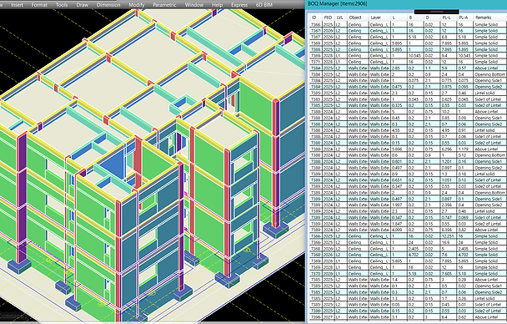Open the Window menu
The height and width of the screenshot is (324, 507).
pyautogui.click(x=194, y=5)
